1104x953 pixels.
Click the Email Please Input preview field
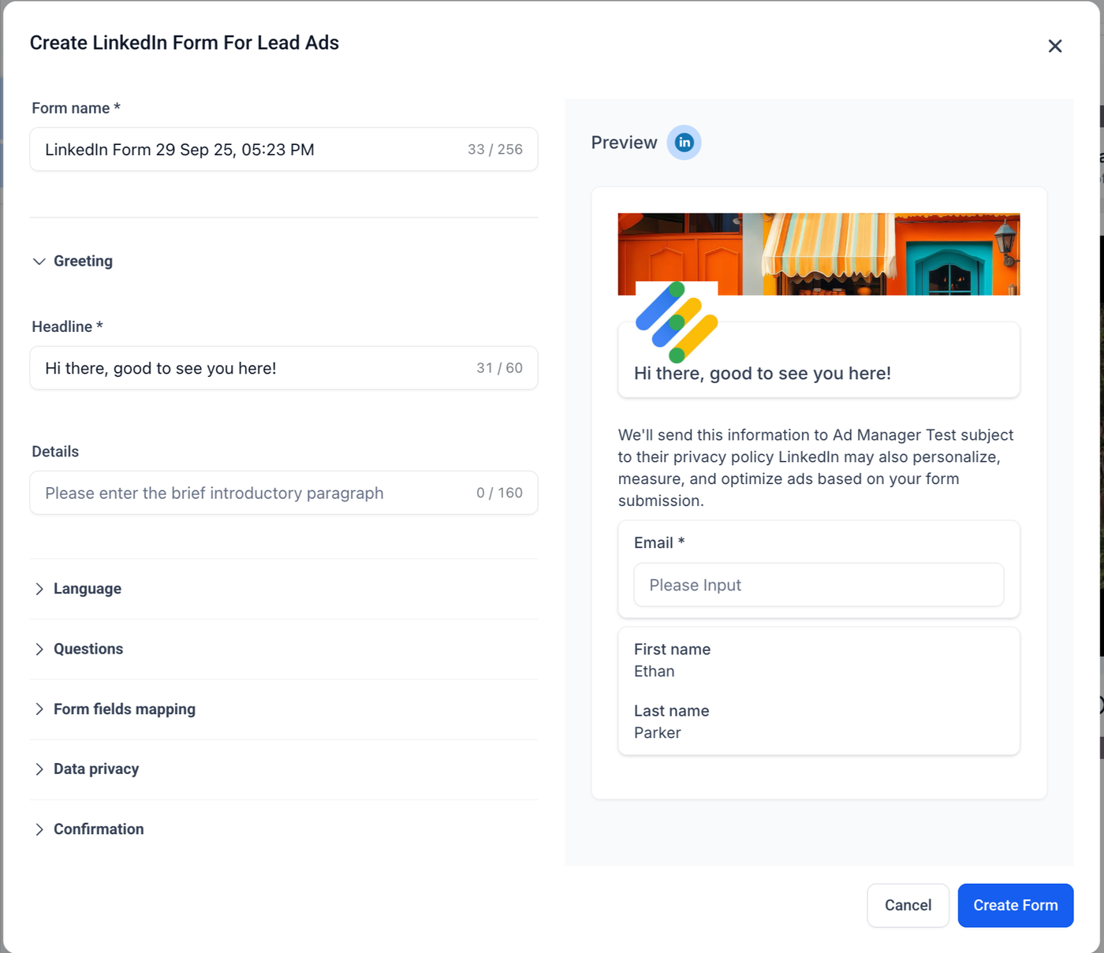pyautogui.click(x=818, y=585)
